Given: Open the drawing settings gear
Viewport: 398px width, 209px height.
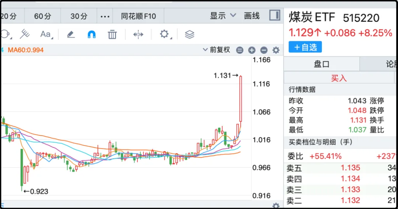Looking at the screenshot, I should pyautogui.click(x=164, y=35).
